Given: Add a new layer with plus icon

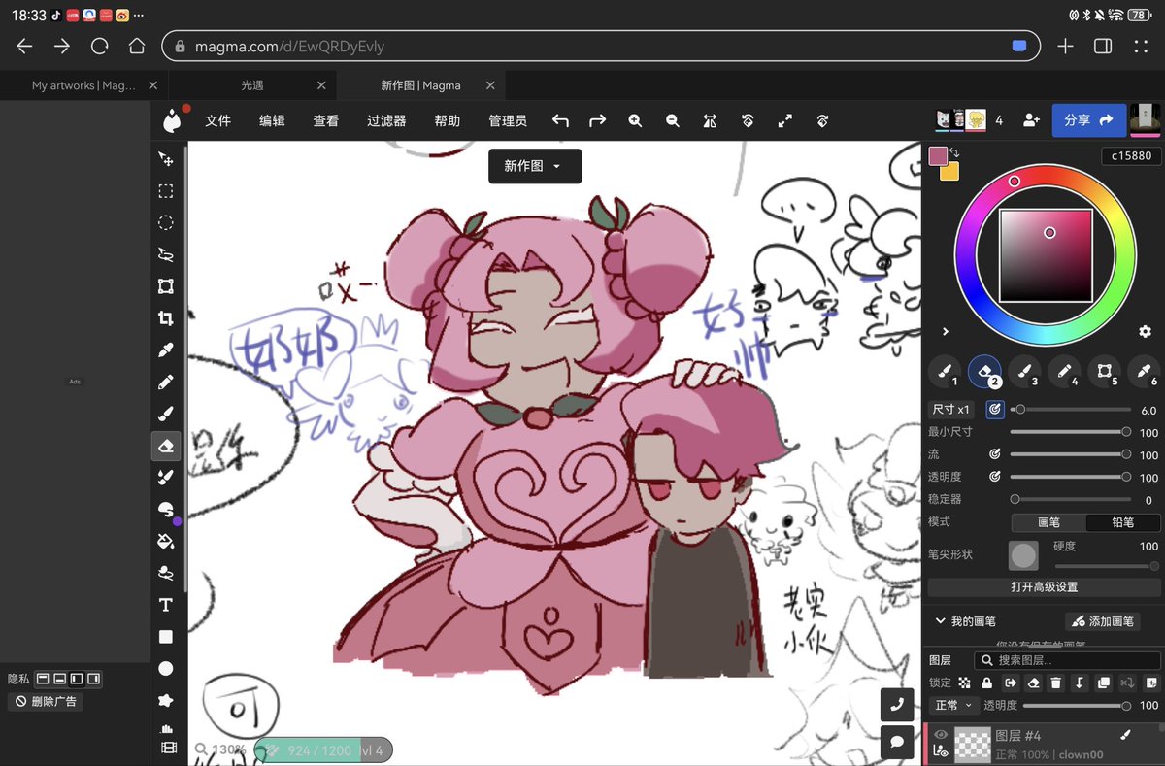Looking at the screenshot, I should click(x=1151, y=683).
